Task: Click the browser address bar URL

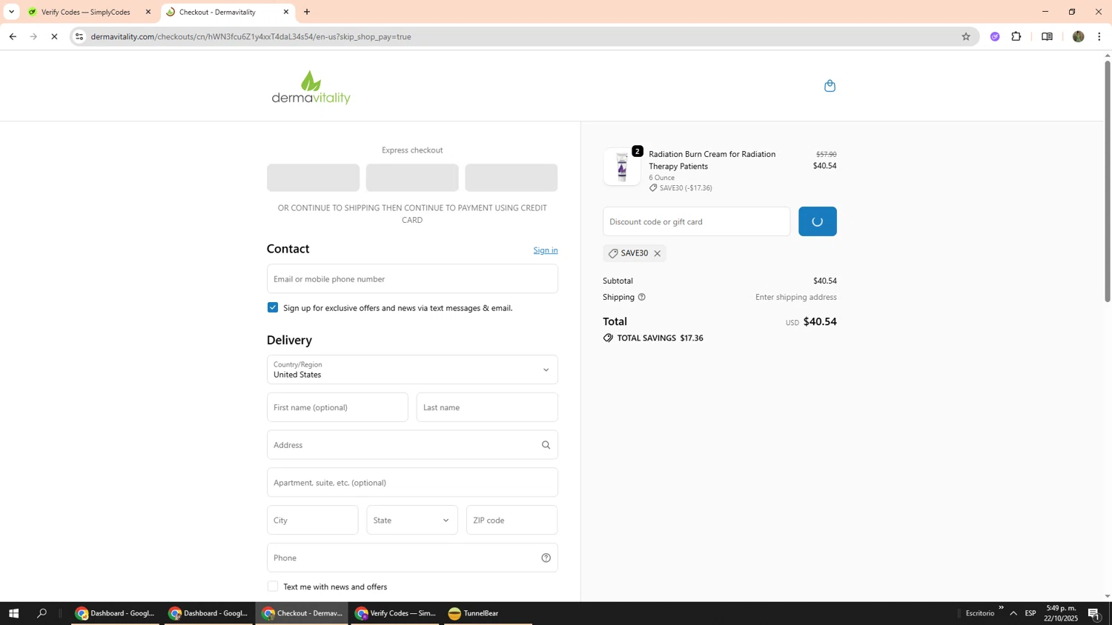Action: (251, 36)
